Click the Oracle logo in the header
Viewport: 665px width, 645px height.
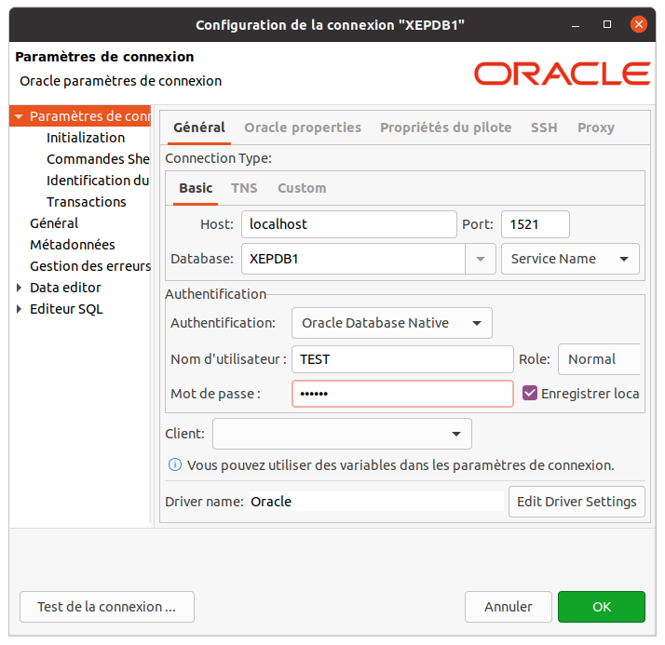pyautogui.click(x=562, y=74)
